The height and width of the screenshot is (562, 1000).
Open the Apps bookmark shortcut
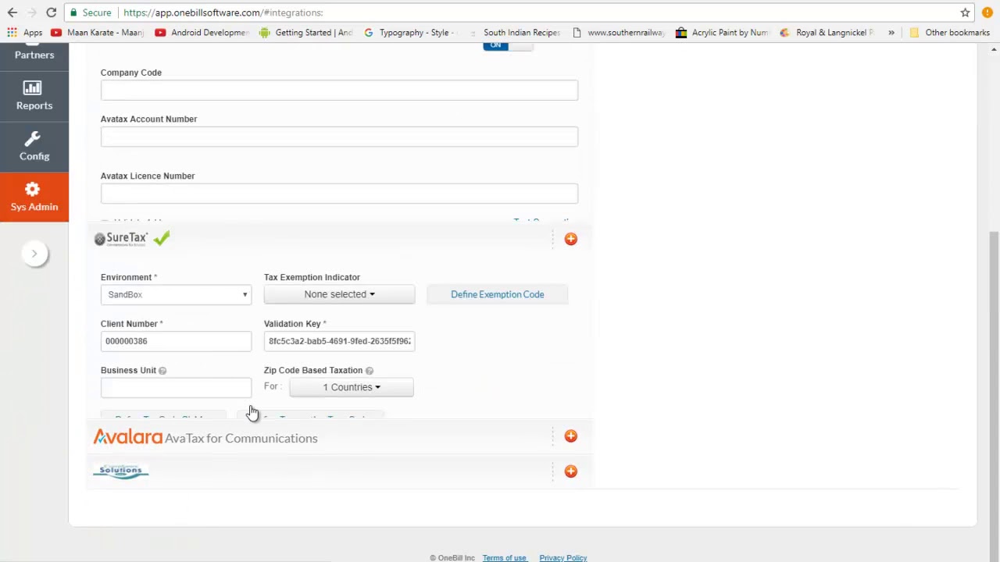[x=25, y=33]
